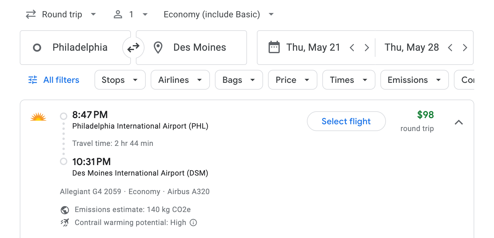494x238 pixels.
Task: Open the Stops filter dropdown
Action: [120, 80]
